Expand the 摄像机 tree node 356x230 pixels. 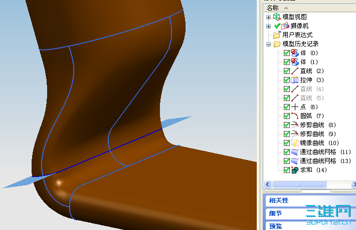pyautogui.click(x=268, y=26)
